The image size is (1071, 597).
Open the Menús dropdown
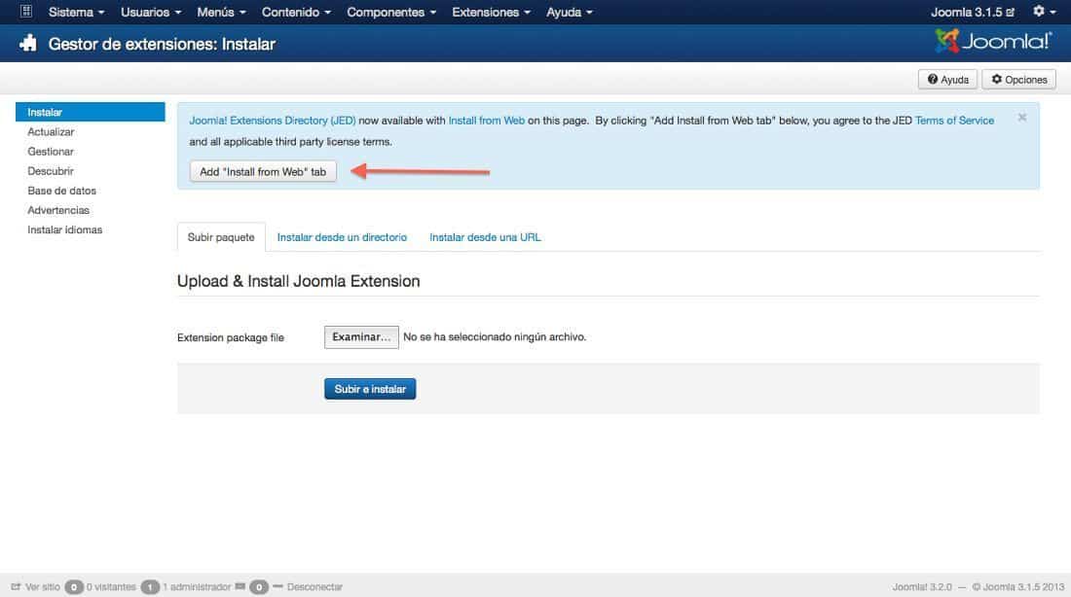221,13
